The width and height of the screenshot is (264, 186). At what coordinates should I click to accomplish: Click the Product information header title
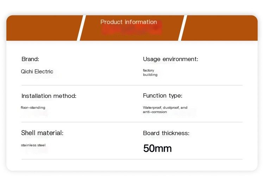pyautogui.click(x=128, y=22)
